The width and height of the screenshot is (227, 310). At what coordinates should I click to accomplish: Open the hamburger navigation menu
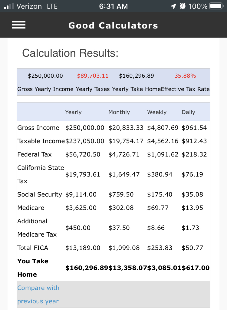point(19,25)
